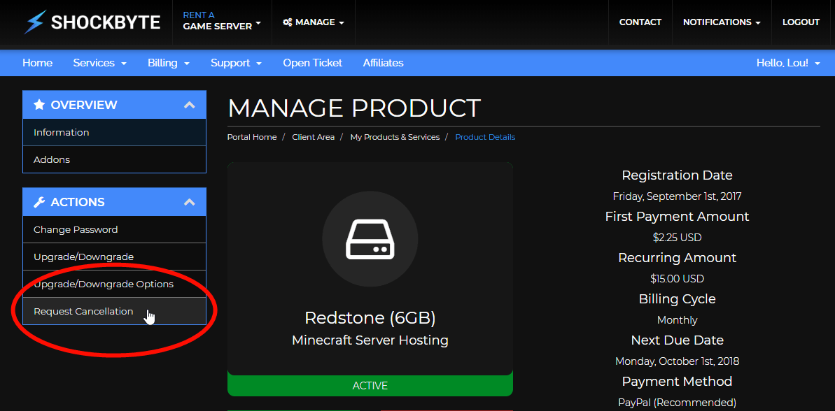Open the Support dropdown menu
835x411 pixels.
pos(236,63)
